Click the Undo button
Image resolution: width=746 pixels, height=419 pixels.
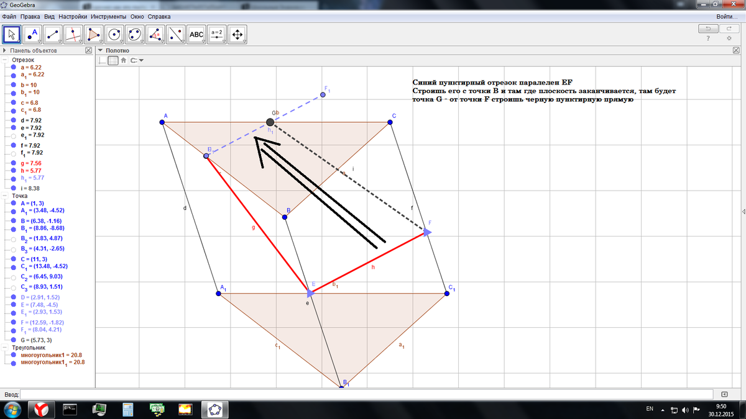pyautogui.click(x=707, y=29)
